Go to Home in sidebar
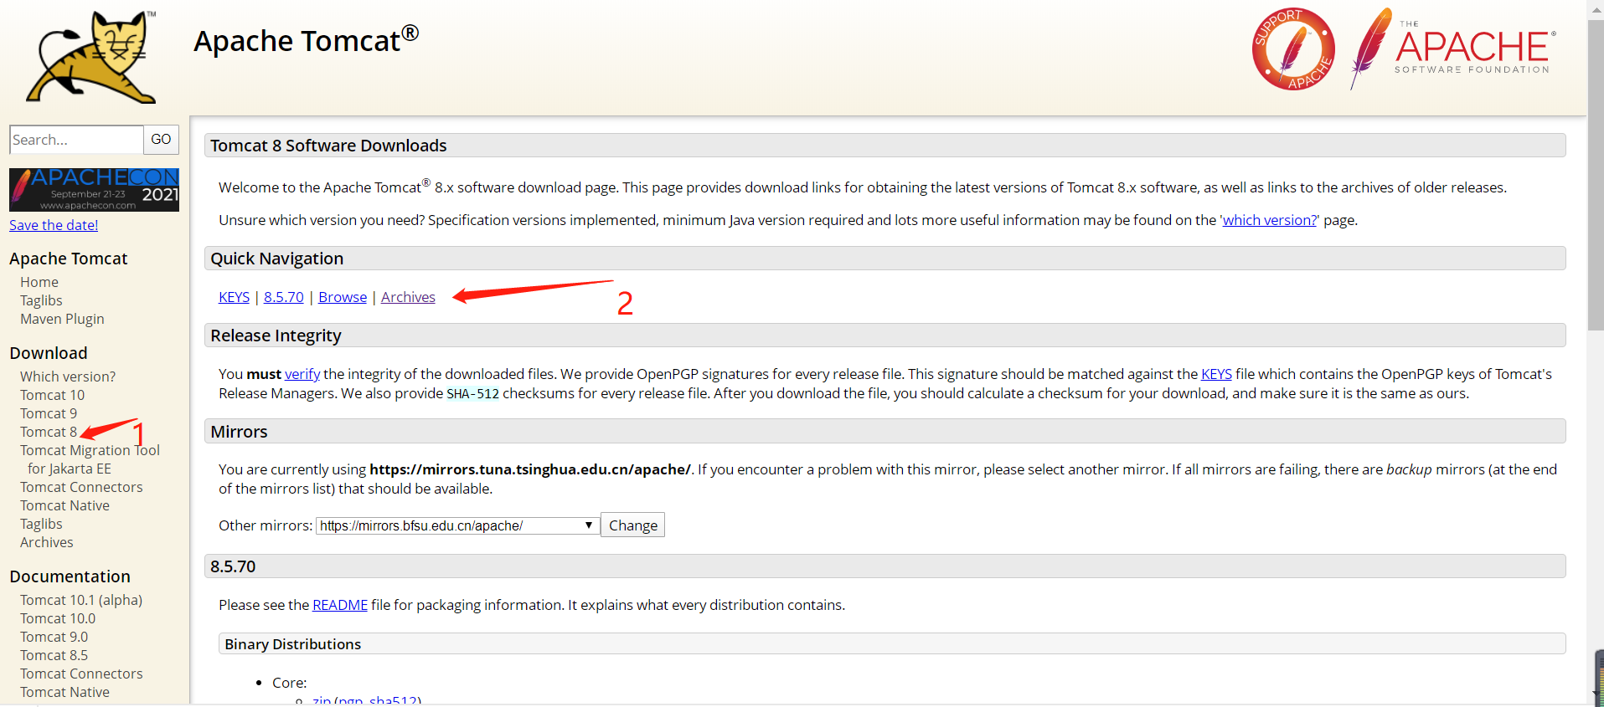1604x707 pixels. click(39, 282)
